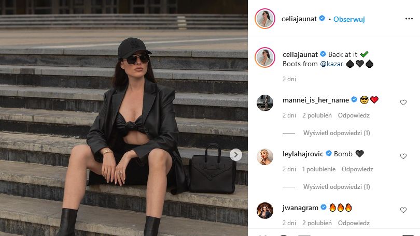
Task: Expand replies under mannei_is_her_name comment
Action: coord(337,133)
